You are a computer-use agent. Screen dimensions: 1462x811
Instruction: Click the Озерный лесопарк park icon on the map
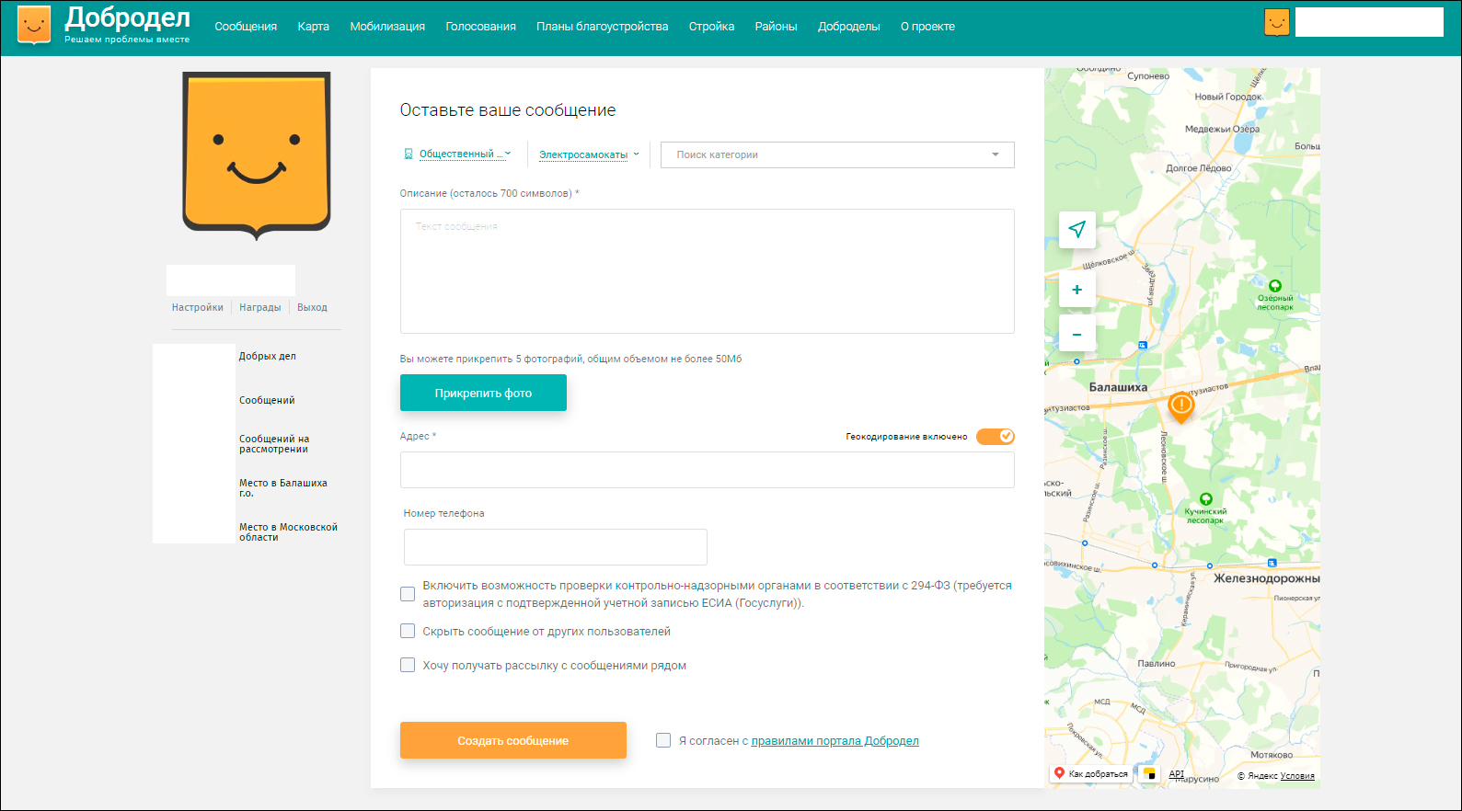pyautogui.click(x=1274, y=286)
